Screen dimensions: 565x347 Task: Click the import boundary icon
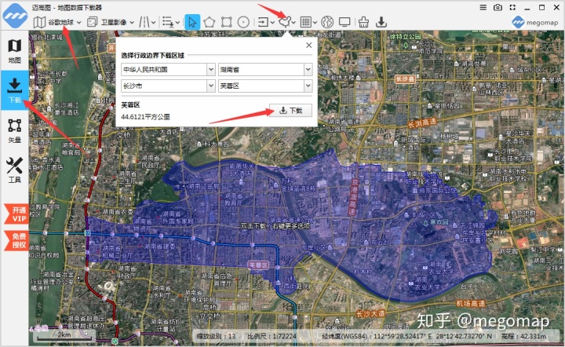(x=264, y=22)
